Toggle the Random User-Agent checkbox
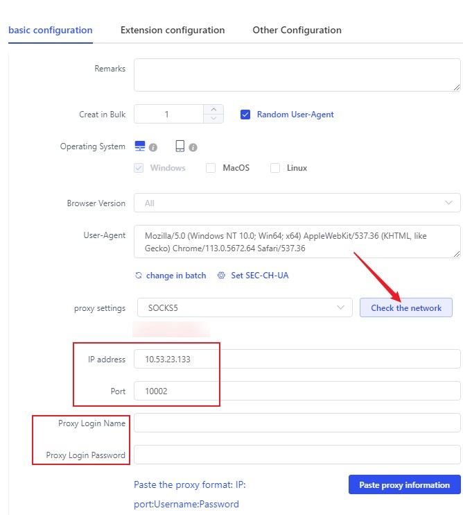Screen dimensions: 463x515 (x=245, y=115)
